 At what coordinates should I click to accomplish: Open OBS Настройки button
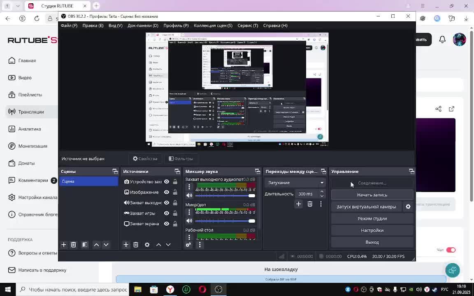pos(372,230)
